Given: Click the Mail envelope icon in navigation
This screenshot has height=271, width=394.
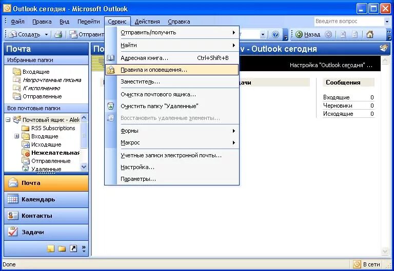Looking at the screenshot, I should click(x=13, y=183).
